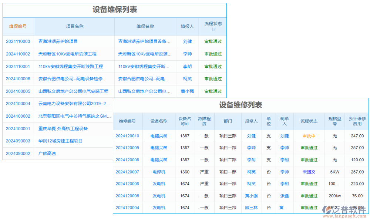Open repair record 2024120004 reported by 熊三林
Viewport: 370px width, 222px height.
[x=127, y=208]
